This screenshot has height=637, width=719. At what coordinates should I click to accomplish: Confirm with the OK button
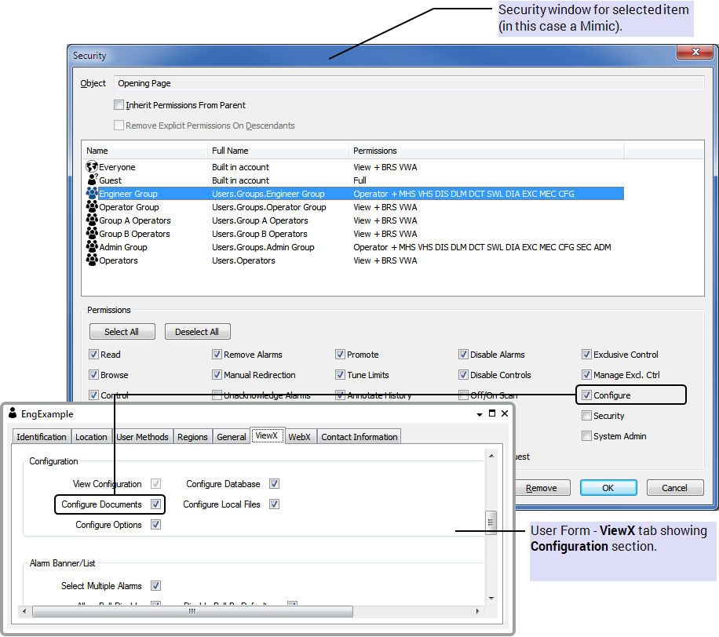(608, 488)
